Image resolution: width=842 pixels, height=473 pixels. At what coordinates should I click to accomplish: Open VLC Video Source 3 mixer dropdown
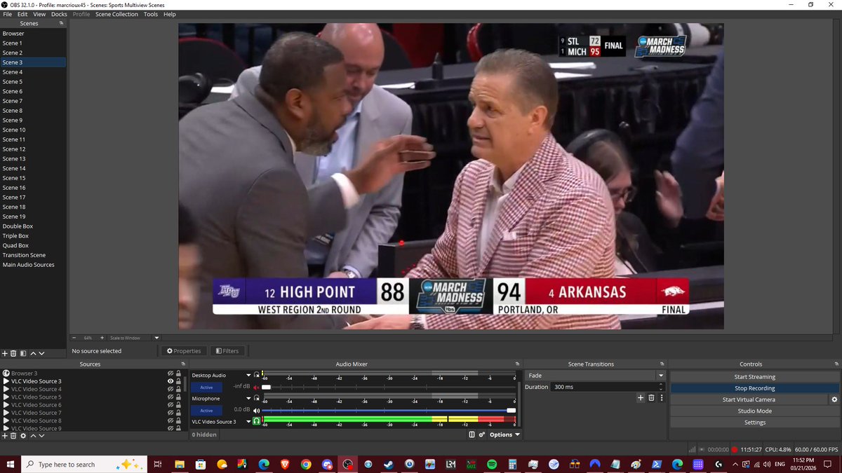(248, 422)
